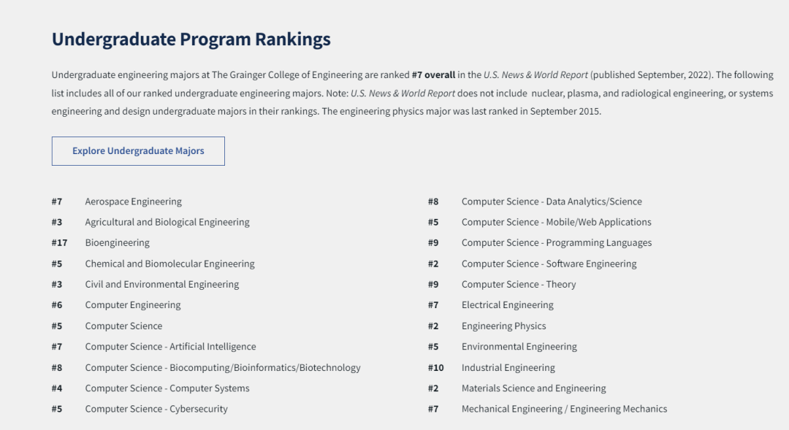
Task: Select the Bioengineering list item
Action: (x=117, y=242)
